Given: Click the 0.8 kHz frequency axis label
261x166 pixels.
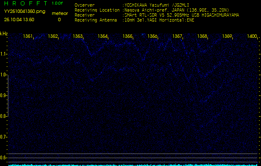Looking at the screenshot, I should (x=4, y=116).
